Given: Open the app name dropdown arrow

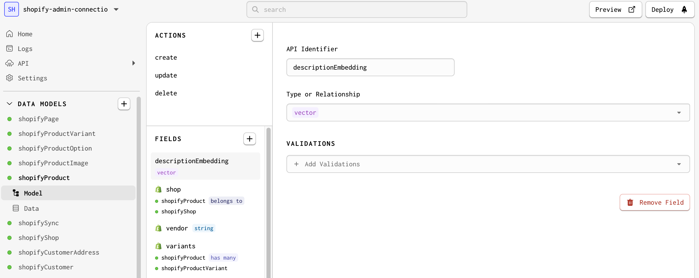Looking at the screenshot, I should click(116, 9).
